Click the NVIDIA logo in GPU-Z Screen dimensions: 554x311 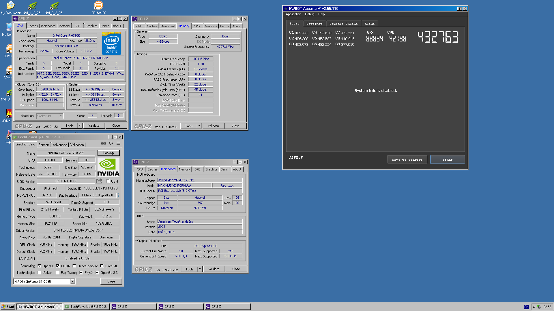108,167
